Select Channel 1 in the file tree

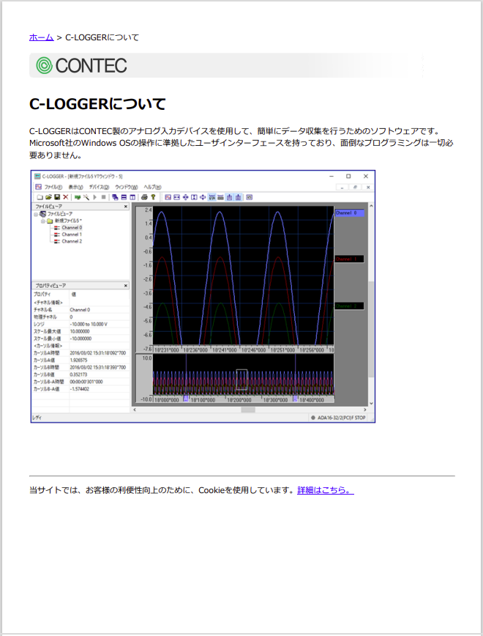pos(71,234)
